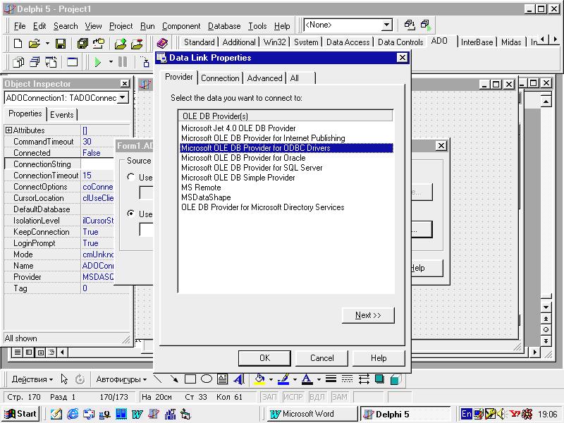Select Microsoft OLE DB Provider for SQL Server
This screenshot has width=564, height=423.
coord(252,168)
